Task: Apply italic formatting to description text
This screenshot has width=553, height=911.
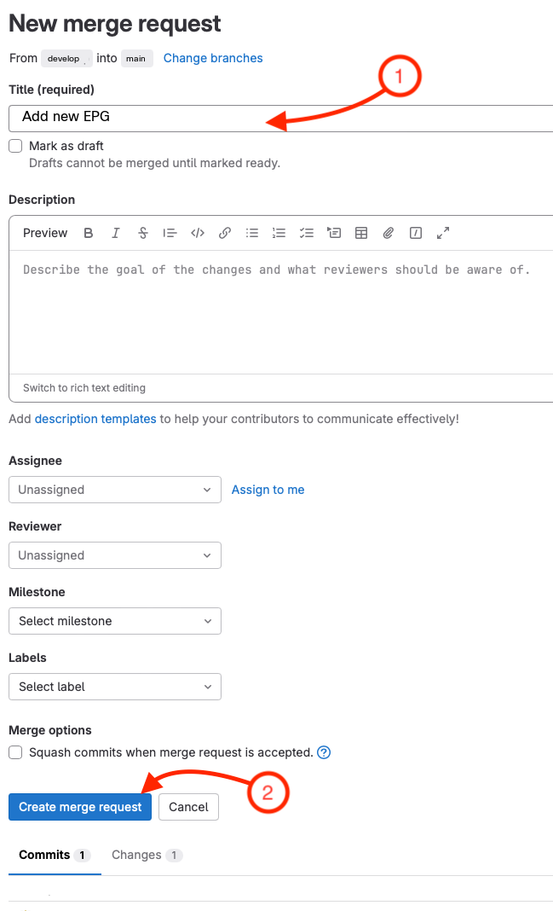Action: coord(116,233)
